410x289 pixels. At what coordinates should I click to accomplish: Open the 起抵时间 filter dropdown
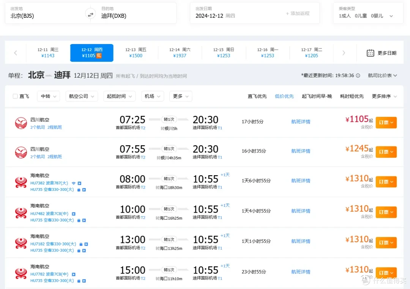click(x=119, y=96)
